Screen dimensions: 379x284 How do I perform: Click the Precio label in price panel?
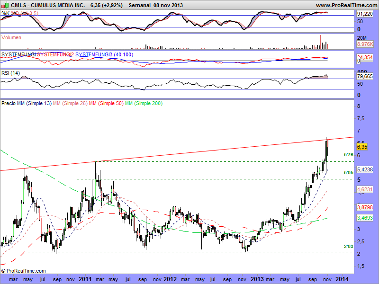coord(9,103)
